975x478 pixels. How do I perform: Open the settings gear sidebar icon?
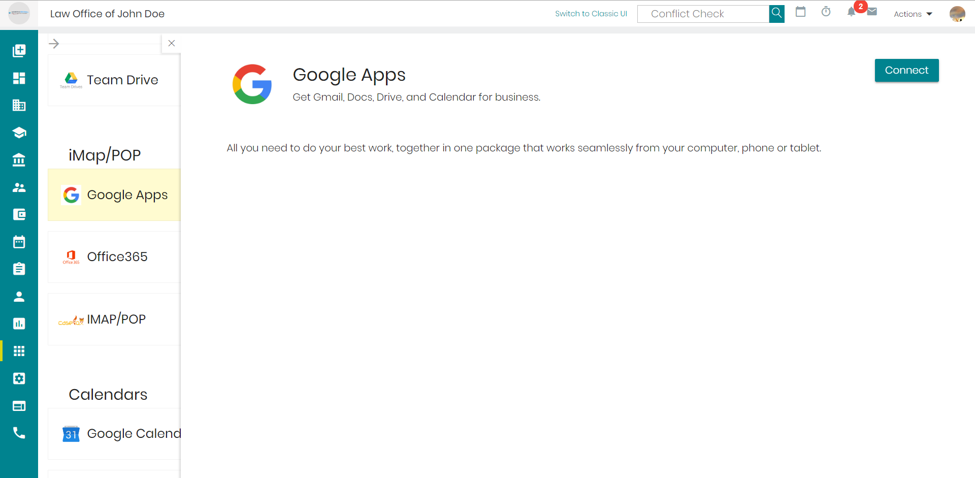pyautogui.click(x=19, y=378)
